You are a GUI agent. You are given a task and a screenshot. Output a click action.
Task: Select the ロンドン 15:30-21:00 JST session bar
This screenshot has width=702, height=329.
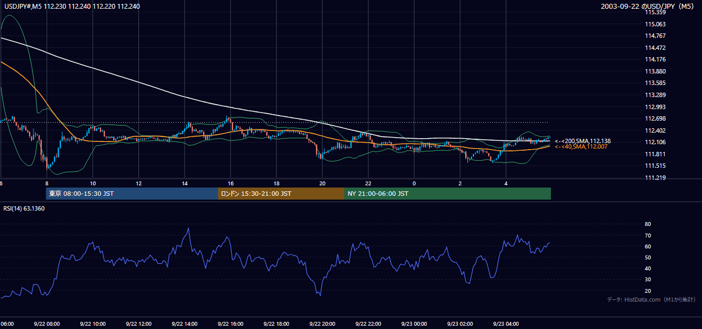[281, 194]
